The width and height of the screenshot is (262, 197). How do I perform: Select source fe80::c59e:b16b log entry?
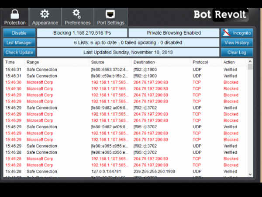point(110,76)
